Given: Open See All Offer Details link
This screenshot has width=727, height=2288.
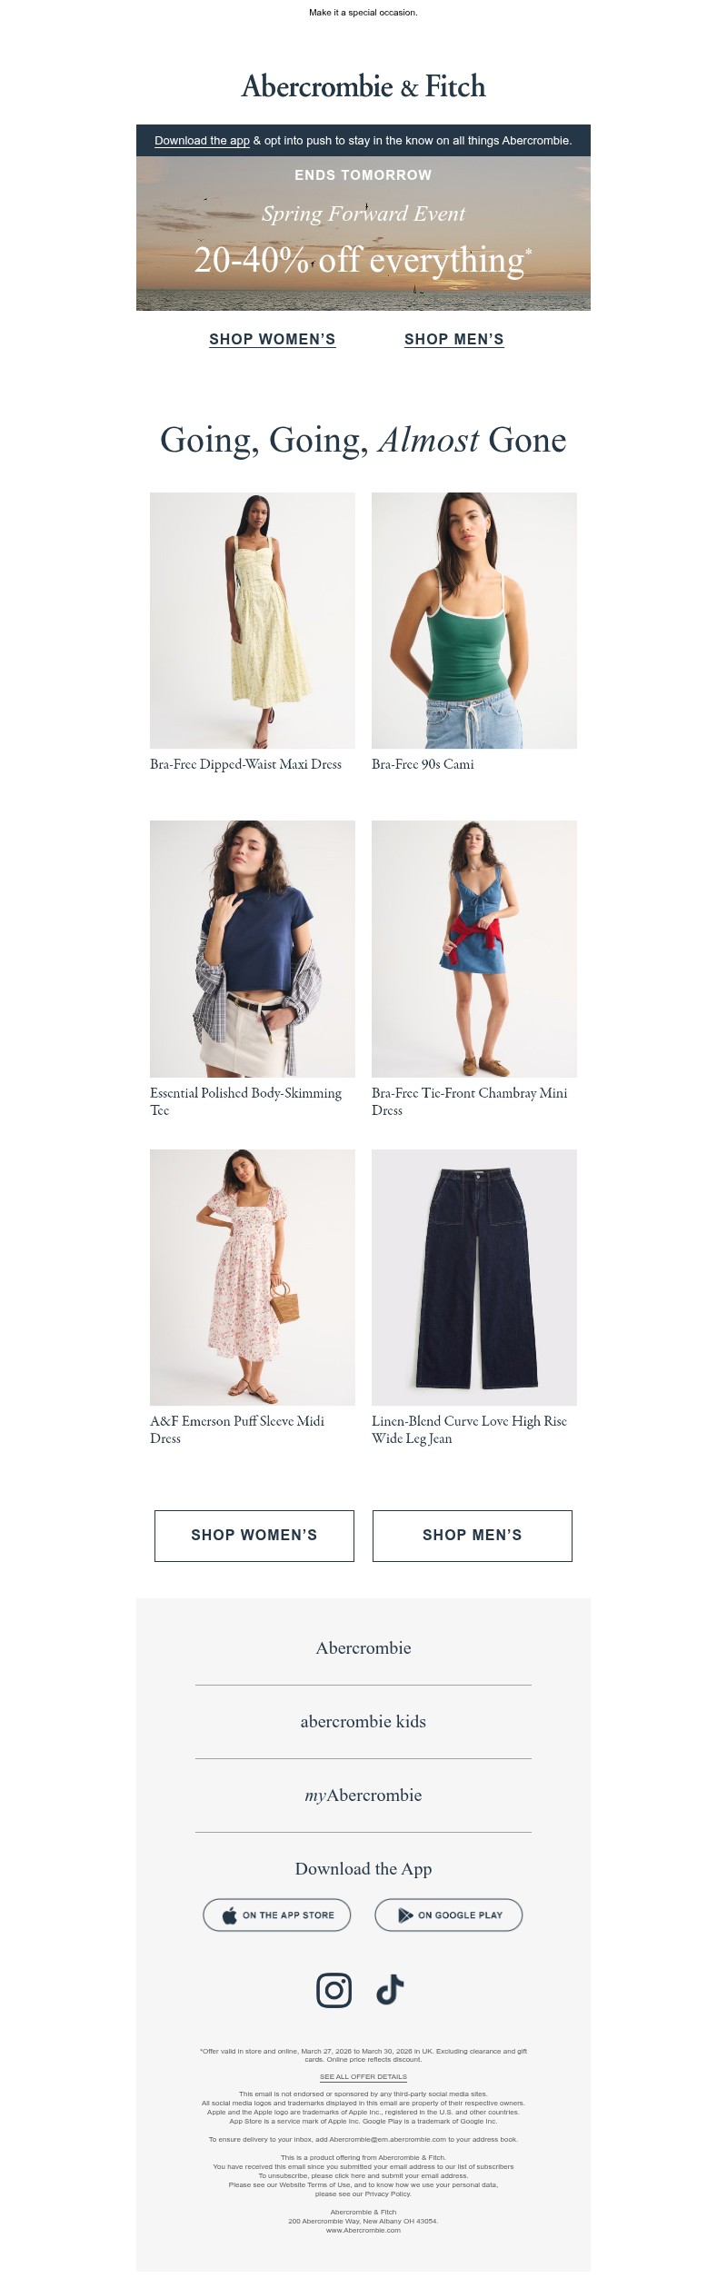Looking at the screenshot, I should click(363, 2076).
